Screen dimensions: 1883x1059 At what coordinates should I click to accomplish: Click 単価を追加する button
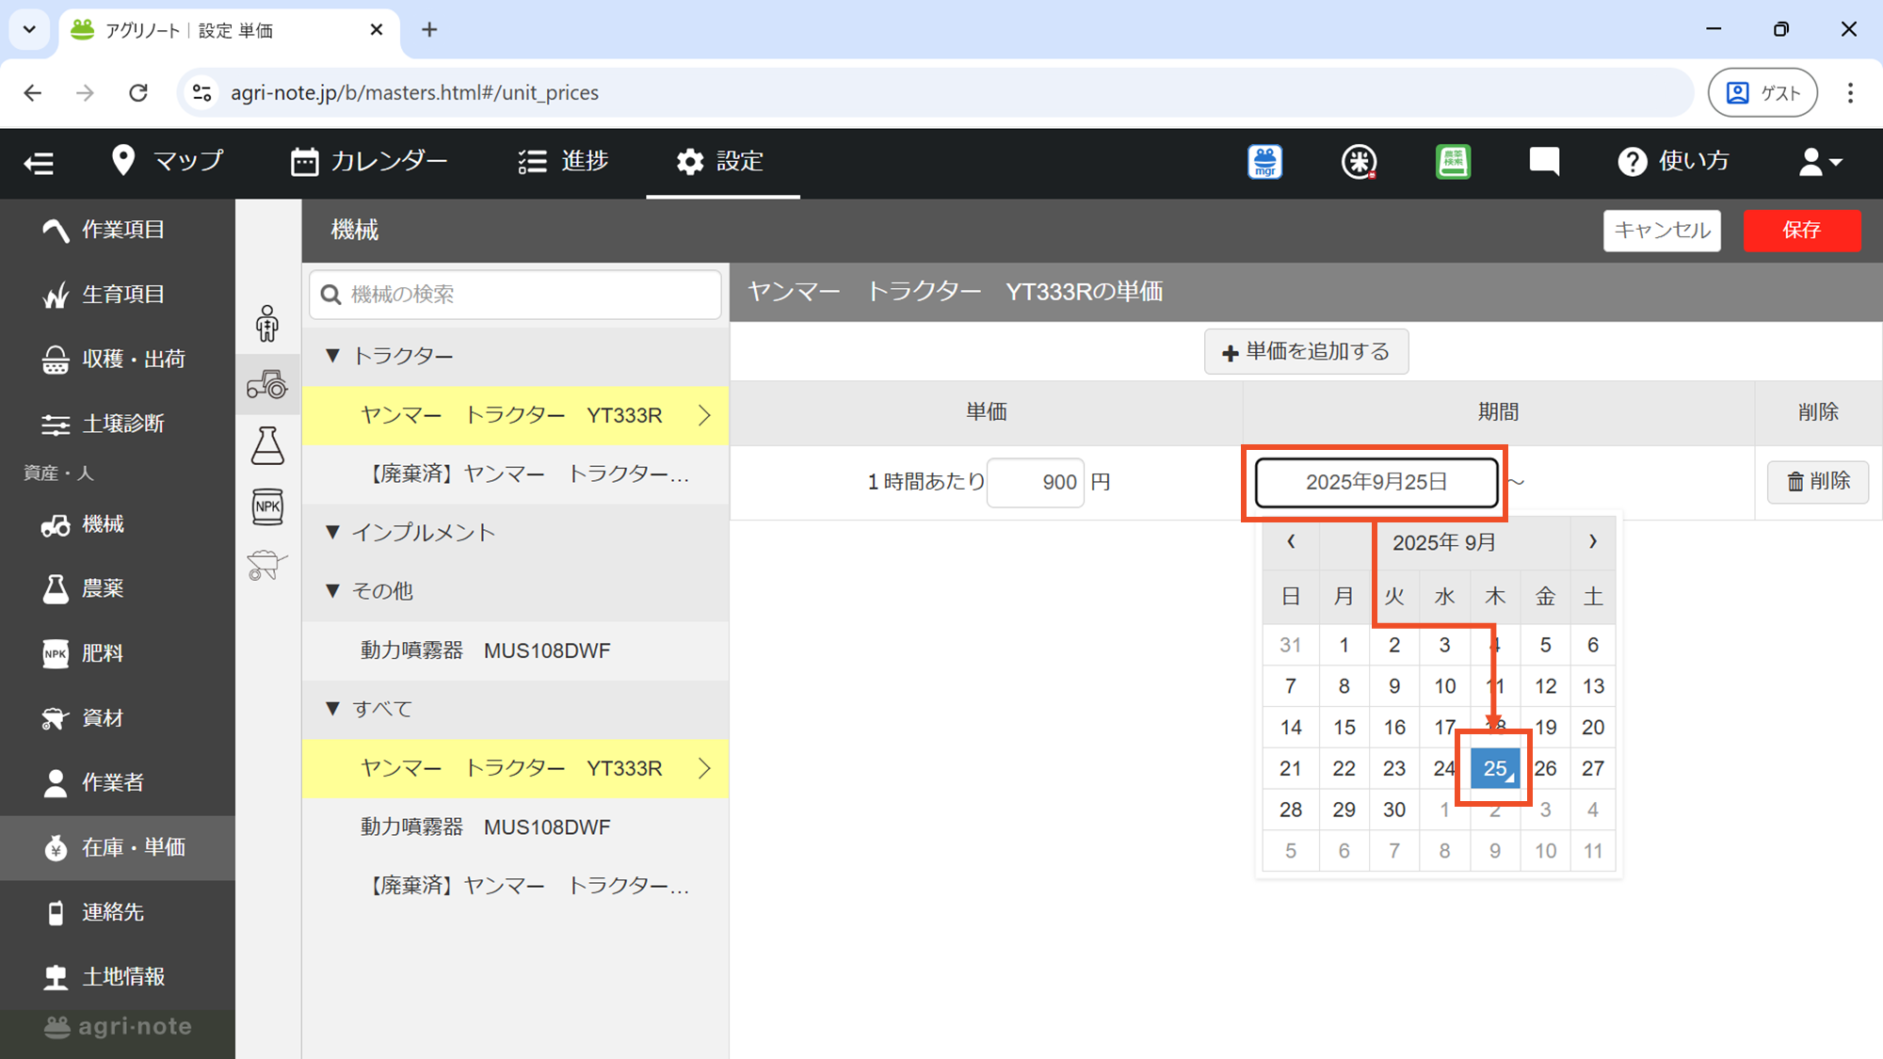(1306, 352)
